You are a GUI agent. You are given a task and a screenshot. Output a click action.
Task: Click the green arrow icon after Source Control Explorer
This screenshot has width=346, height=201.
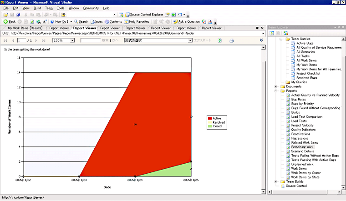[x=173, y=15]
